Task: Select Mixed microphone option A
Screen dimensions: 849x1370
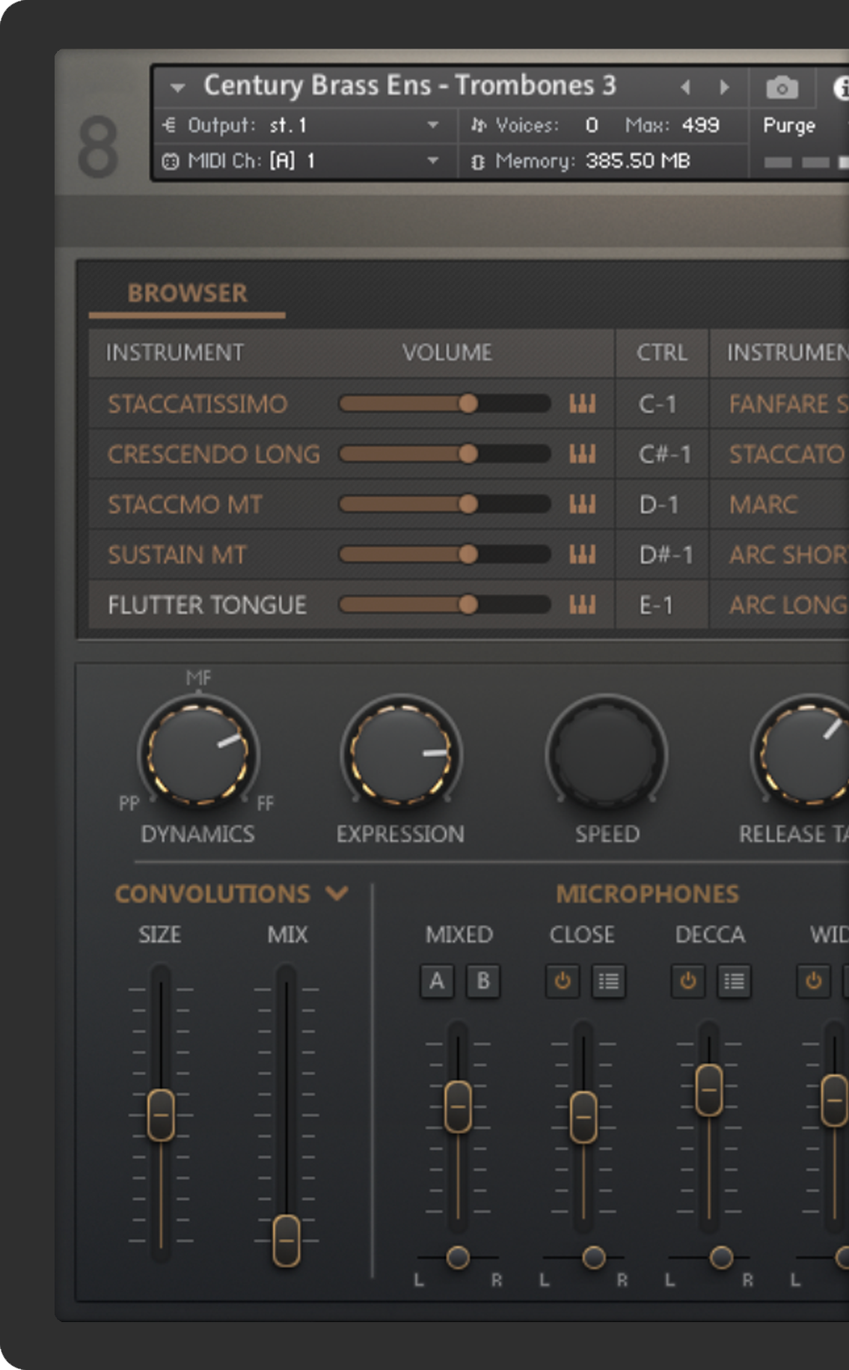Action: click(437, 981)
